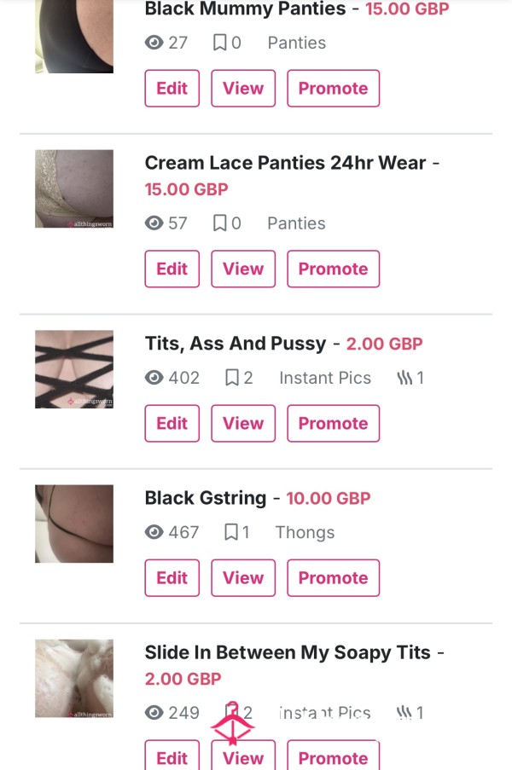Click the views eye icon showing 27
Screen dimensions: 512x770
[x=154, y=43]
